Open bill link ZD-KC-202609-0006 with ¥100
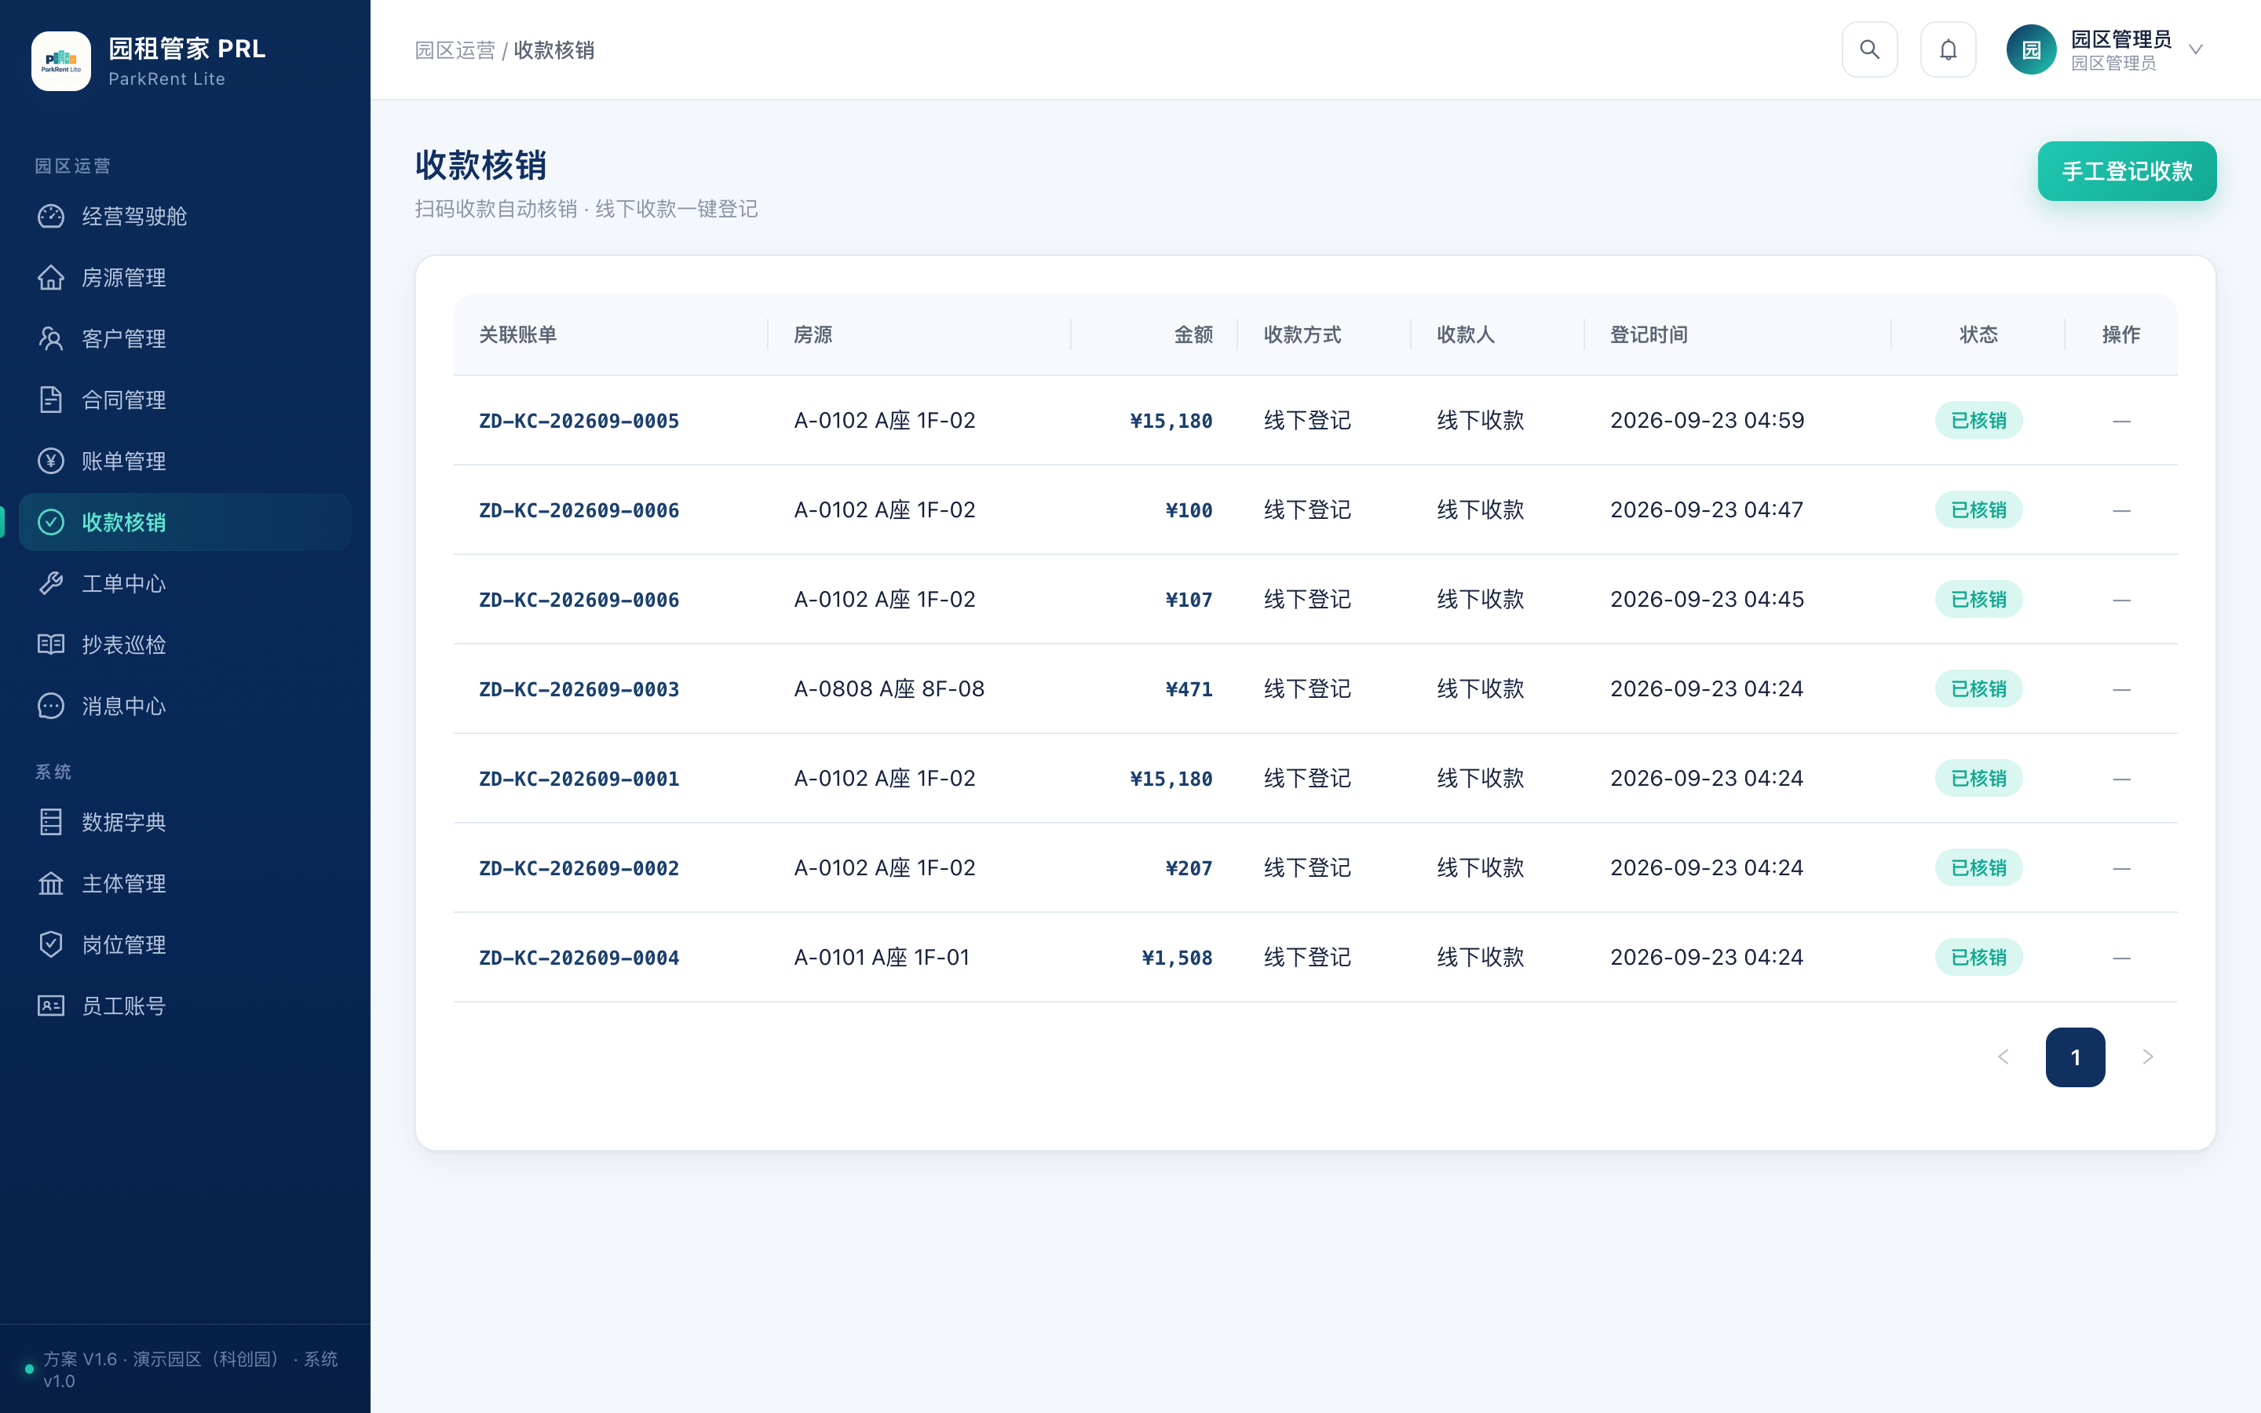This screenshot has width=2261, height=1413. [579, 510]
